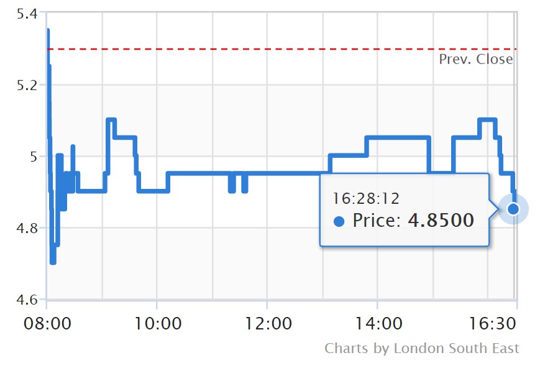Select the 08:00 x-axis label
Screen dimensions: 540x368
pyautogui.click(x=45, y=324)
